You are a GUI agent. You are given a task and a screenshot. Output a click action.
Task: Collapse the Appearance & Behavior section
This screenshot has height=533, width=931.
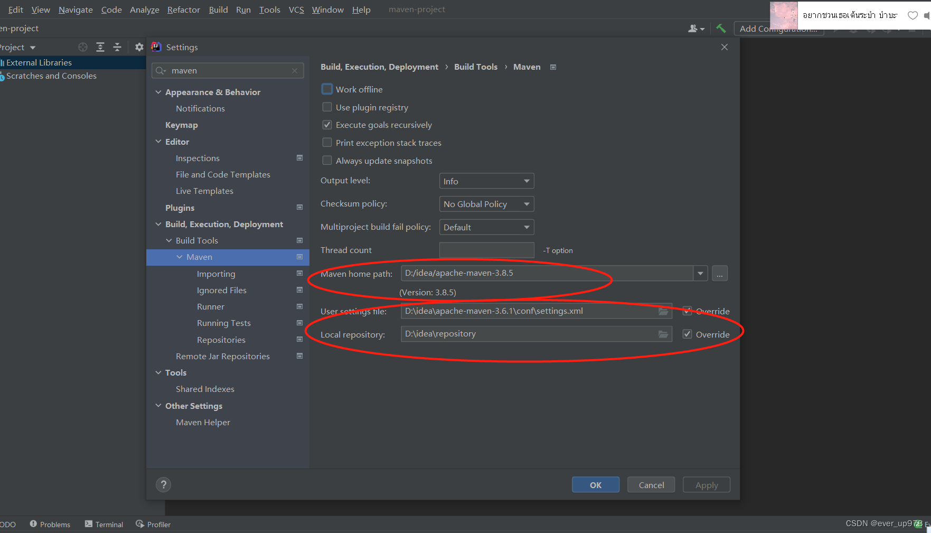[158, 92]
